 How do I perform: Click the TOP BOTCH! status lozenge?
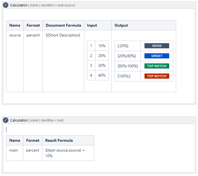click(157, 76)
